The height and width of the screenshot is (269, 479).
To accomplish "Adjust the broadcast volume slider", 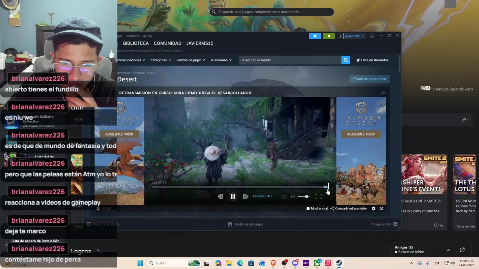I will point(303,197).
